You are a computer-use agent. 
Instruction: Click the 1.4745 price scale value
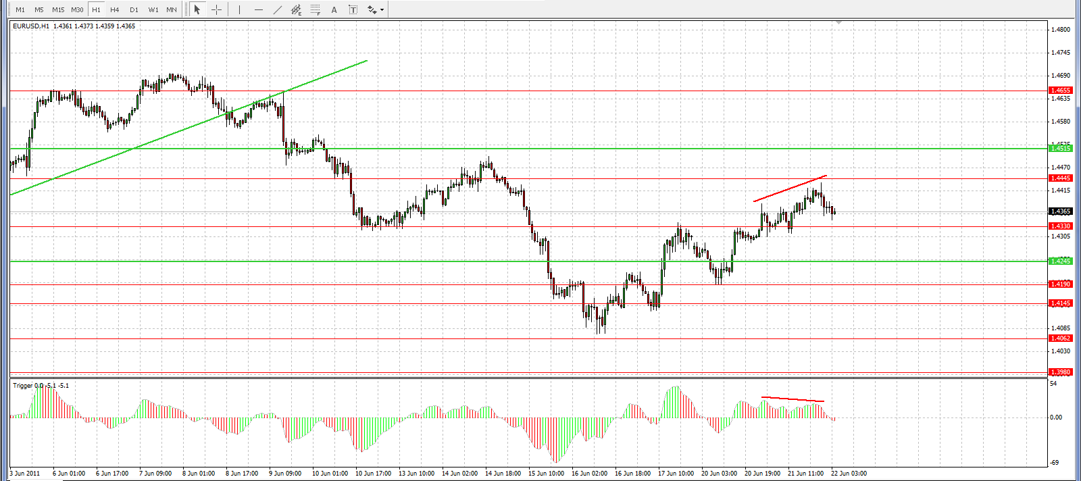(1061, 53)
